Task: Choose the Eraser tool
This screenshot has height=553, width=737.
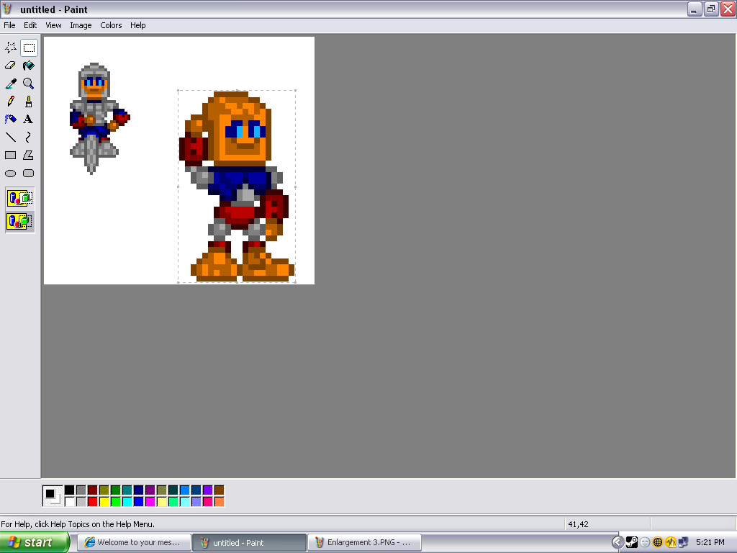Action: 11,66
